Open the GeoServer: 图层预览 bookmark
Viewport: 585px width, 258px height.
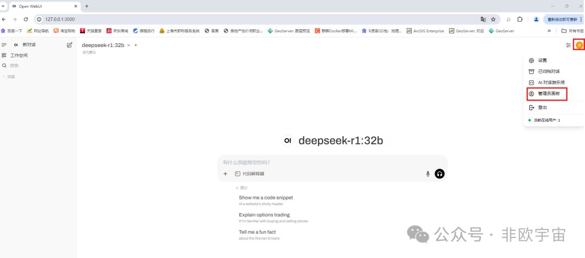click(289, 31)
